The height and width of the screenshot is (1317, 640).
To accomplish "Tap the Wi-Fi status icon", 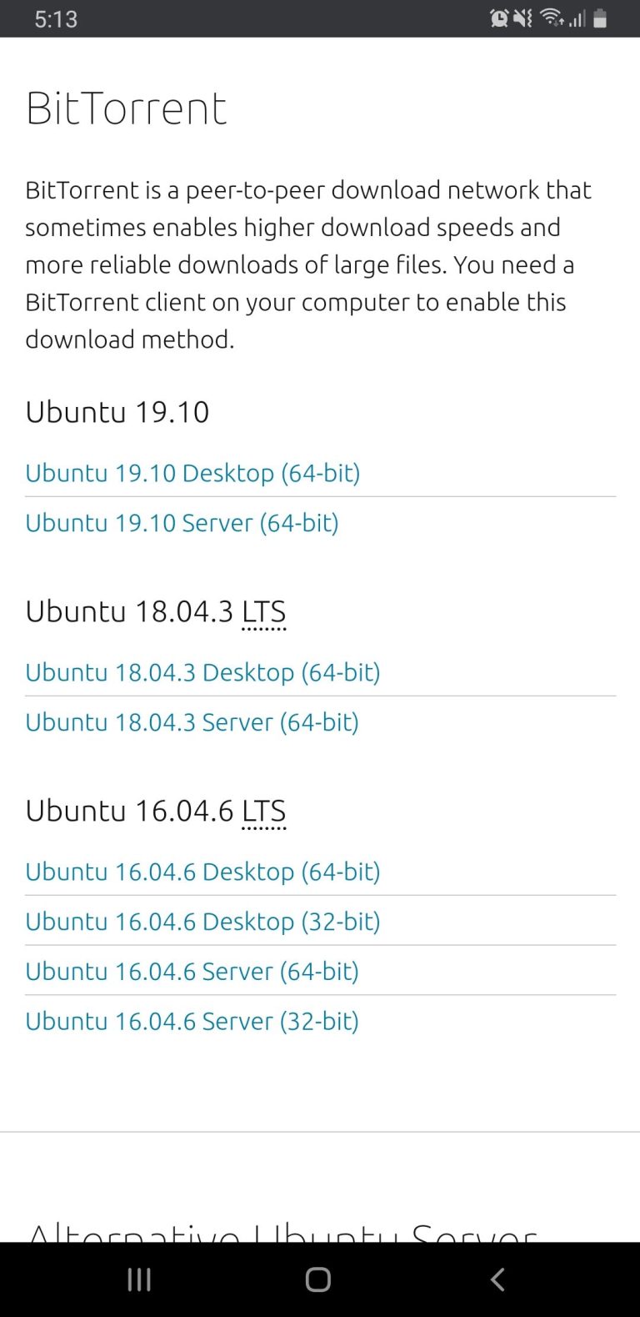I will tap(551, 18).
